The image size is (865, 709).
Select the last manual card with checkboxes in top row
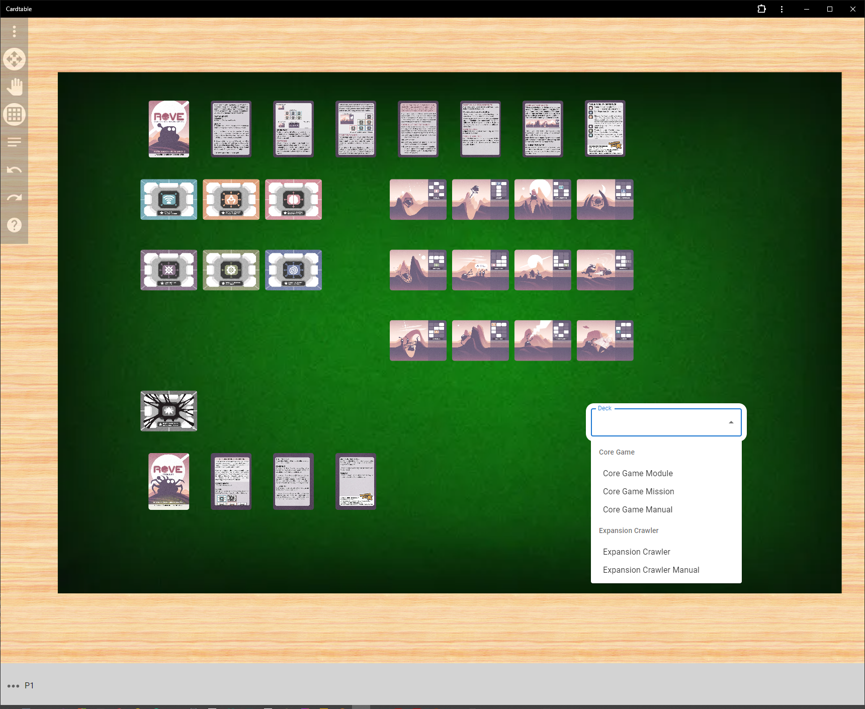605,129
